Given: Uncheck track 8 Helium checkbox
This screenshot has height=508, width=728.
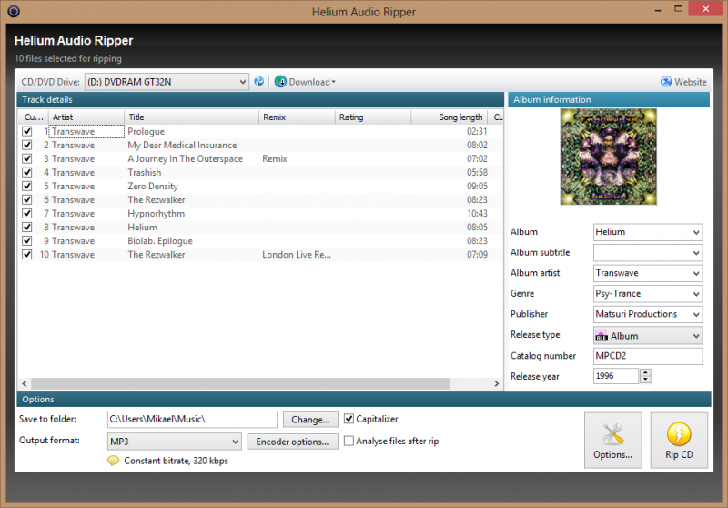Looking at the screenshot, I should pyautogui.click(x=27, y=227).
